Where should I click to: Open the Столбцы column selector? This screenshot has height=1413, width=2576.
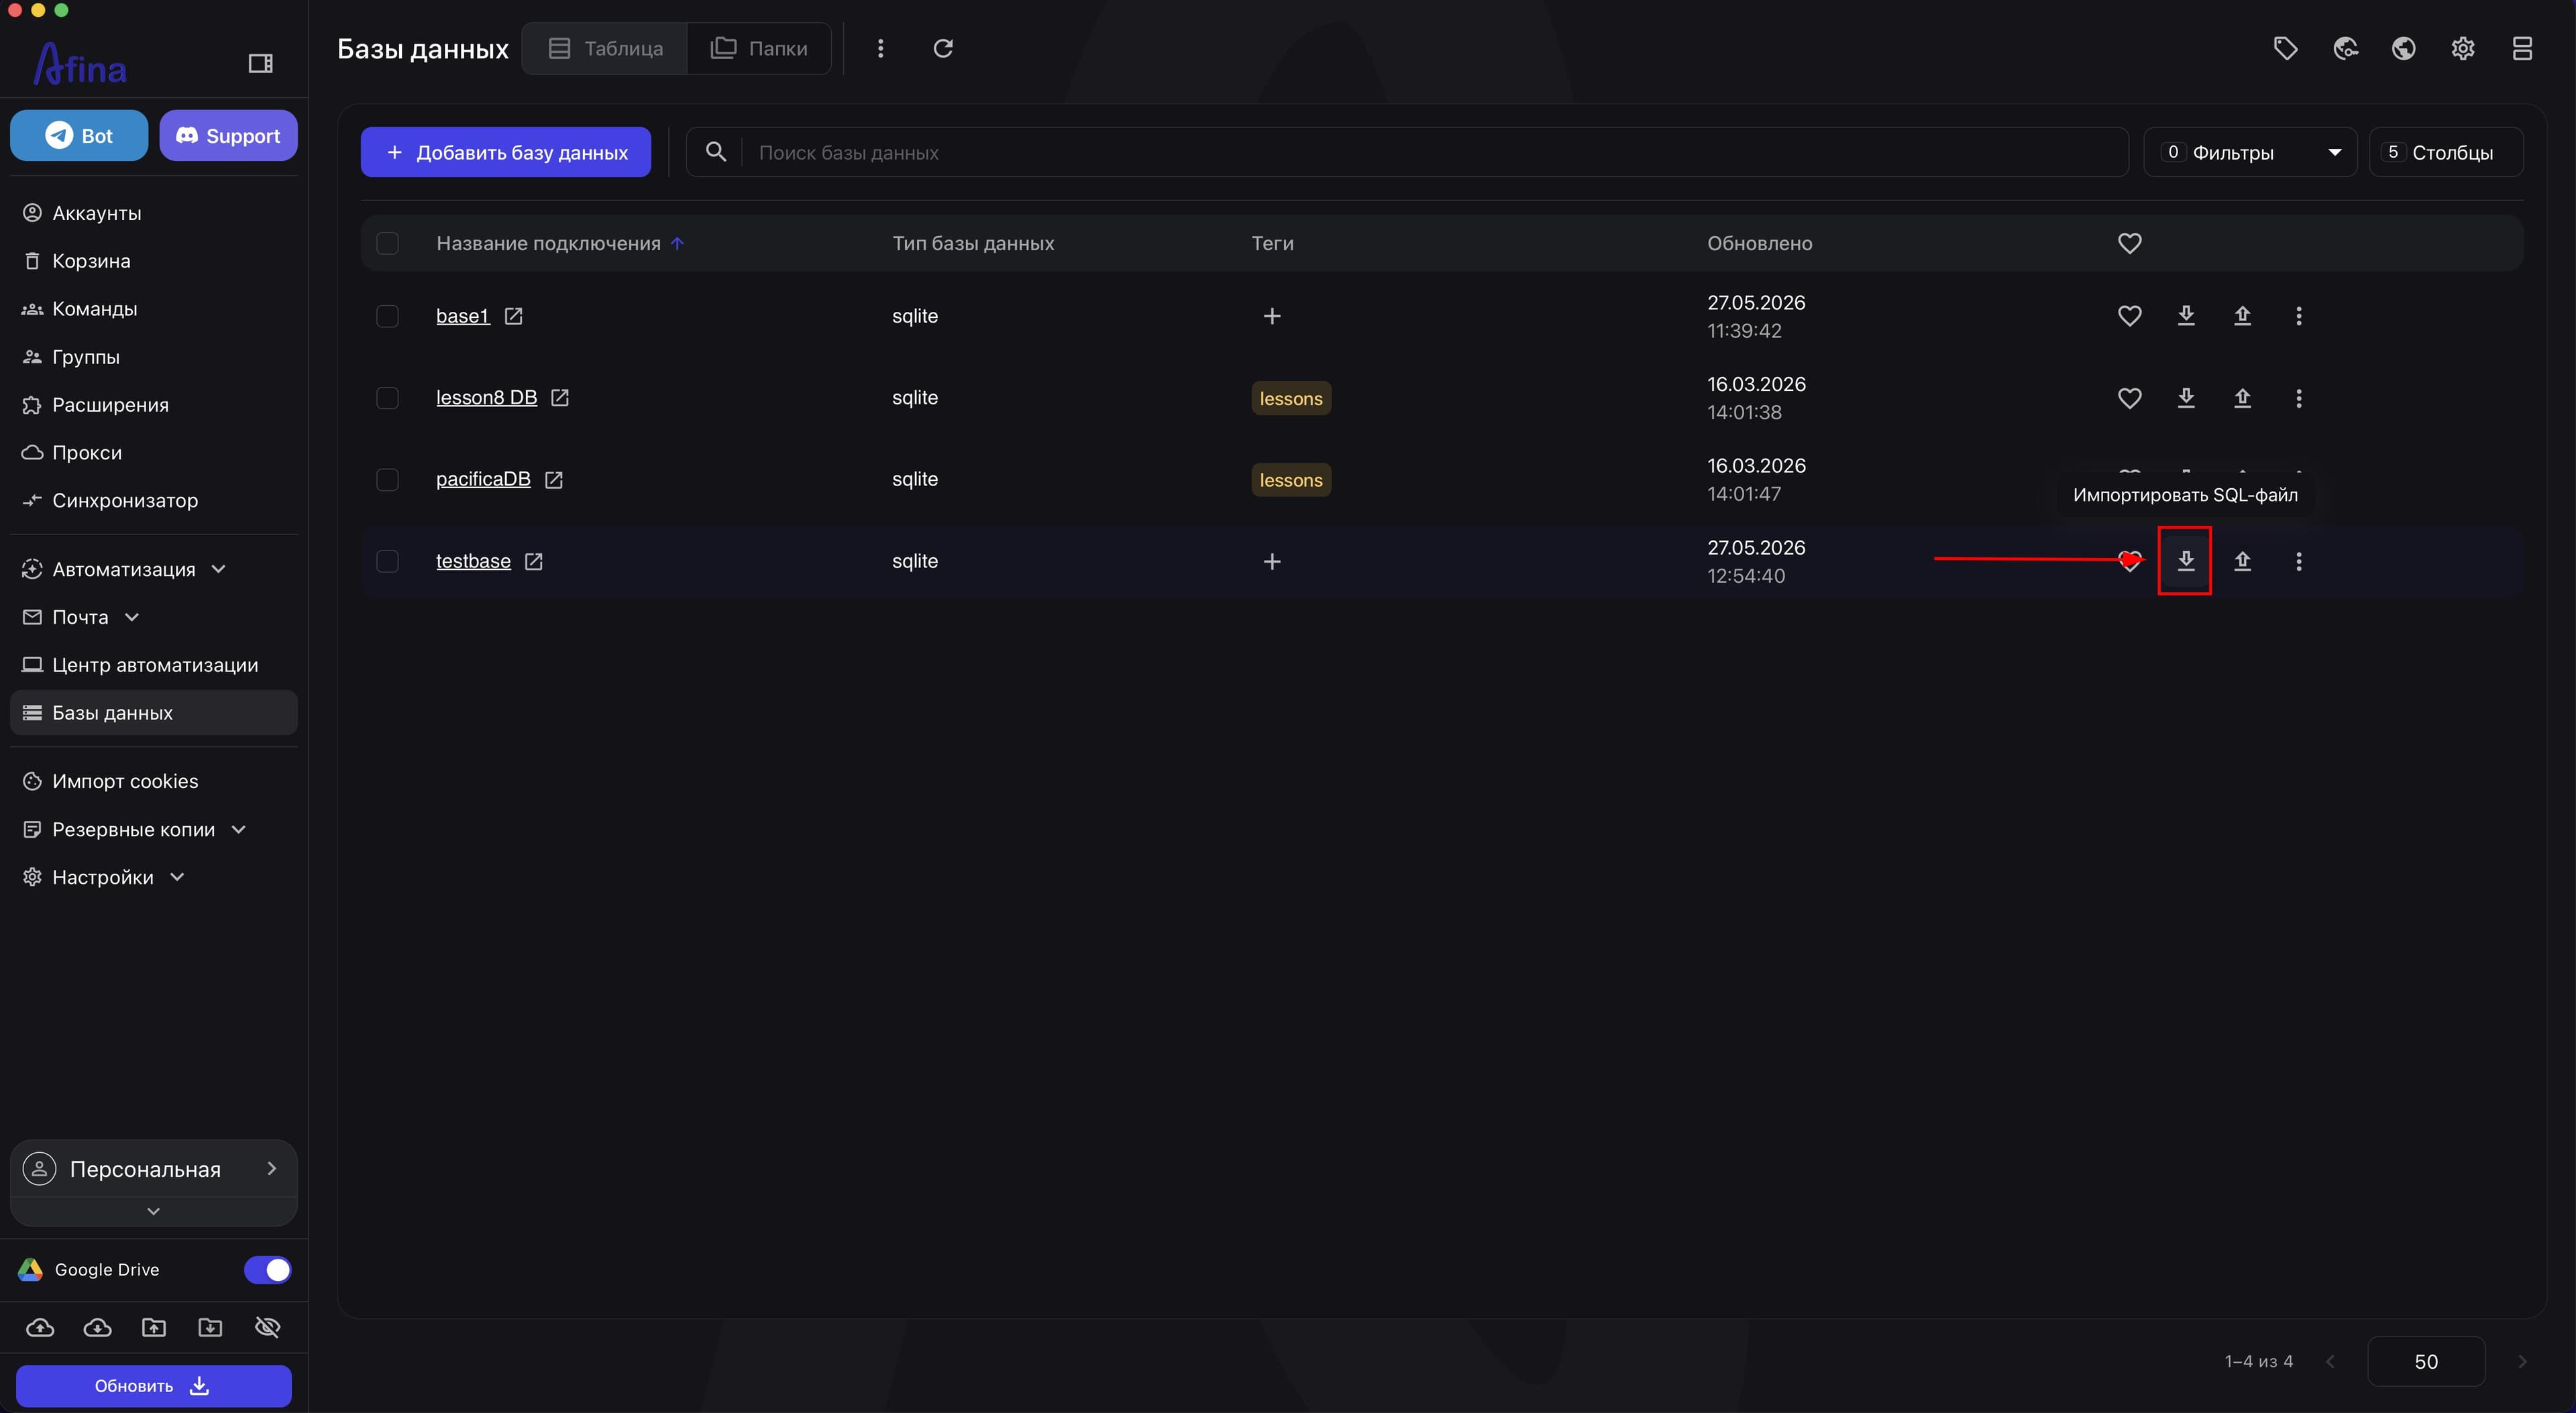(2446, 152)
